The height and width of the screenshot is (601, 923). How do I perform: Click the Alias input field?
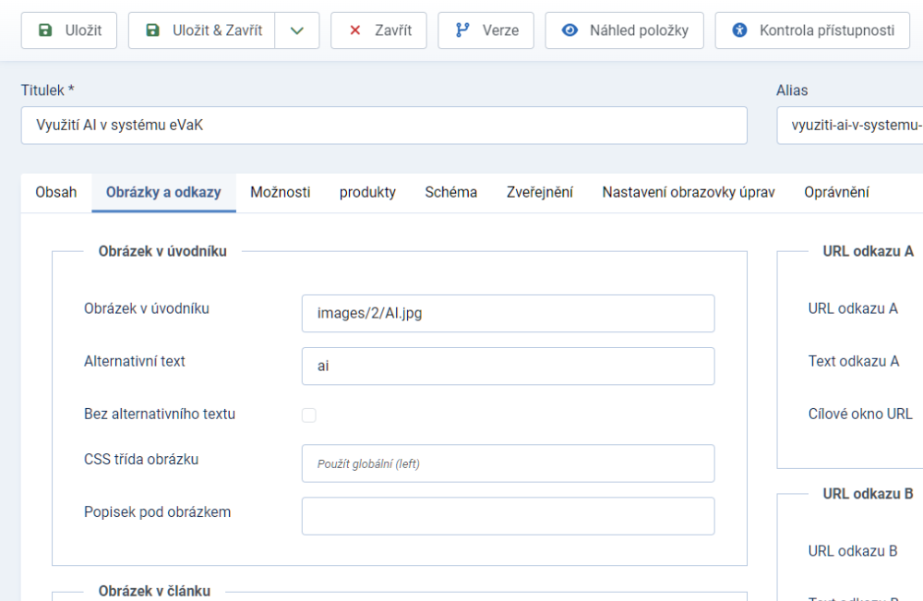point(849,126)
